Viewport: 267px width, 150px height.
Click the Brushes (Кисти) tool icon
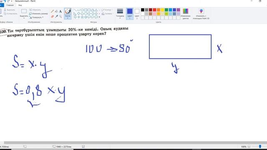68,11
